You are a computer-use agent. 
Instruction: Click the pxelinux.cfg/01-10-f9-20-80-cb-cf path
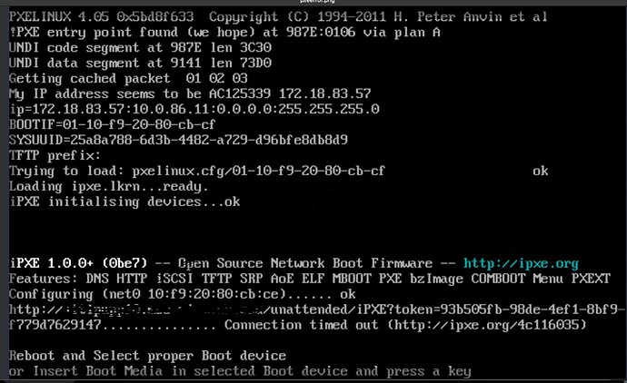(x=258, y=172)
